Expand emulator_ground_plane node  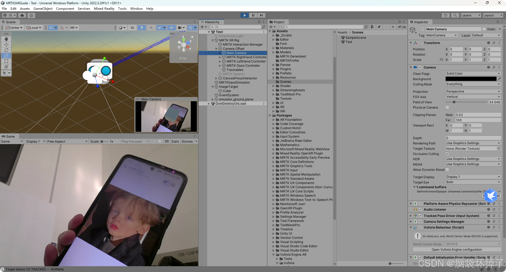click(213, 99)
